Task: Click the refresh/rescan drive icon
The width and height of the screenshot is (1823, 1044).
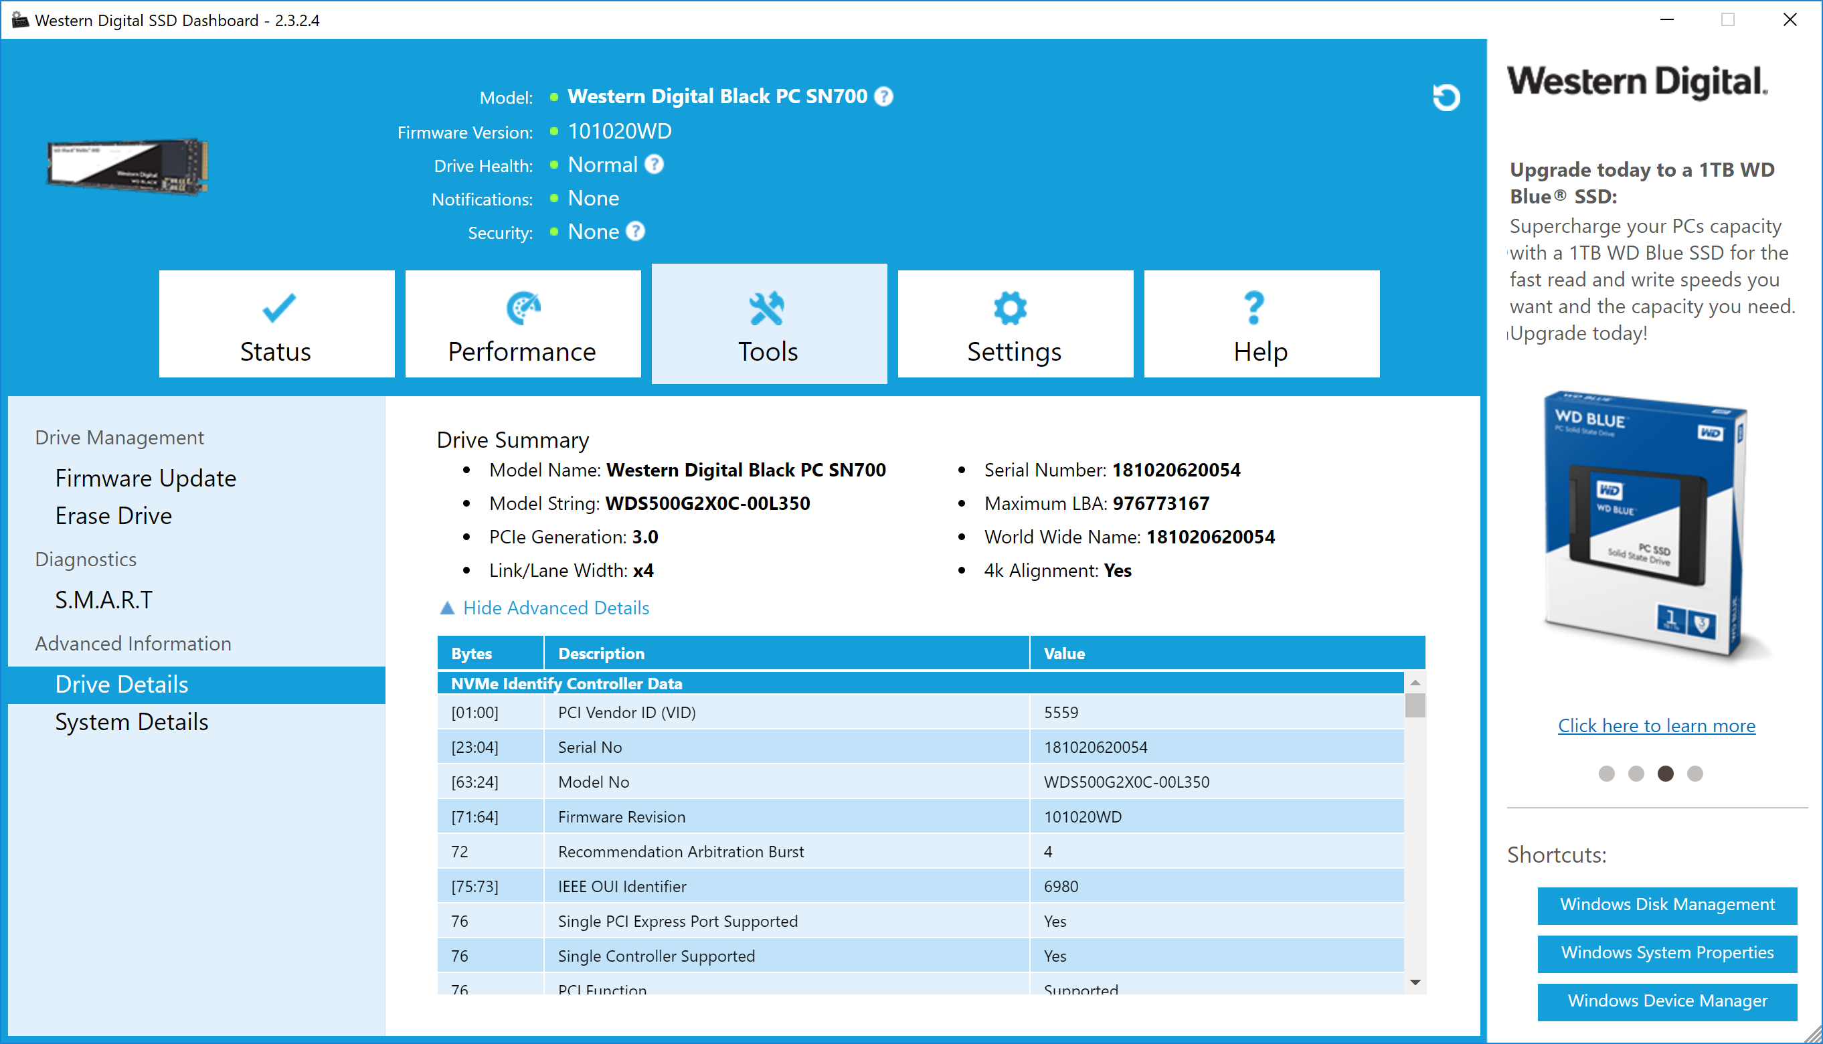Action: [1446, 96]
